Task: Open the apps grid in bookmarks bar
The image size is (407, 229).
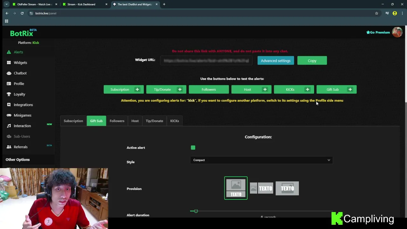Action: pyautogui.click(x=6, y=21)
